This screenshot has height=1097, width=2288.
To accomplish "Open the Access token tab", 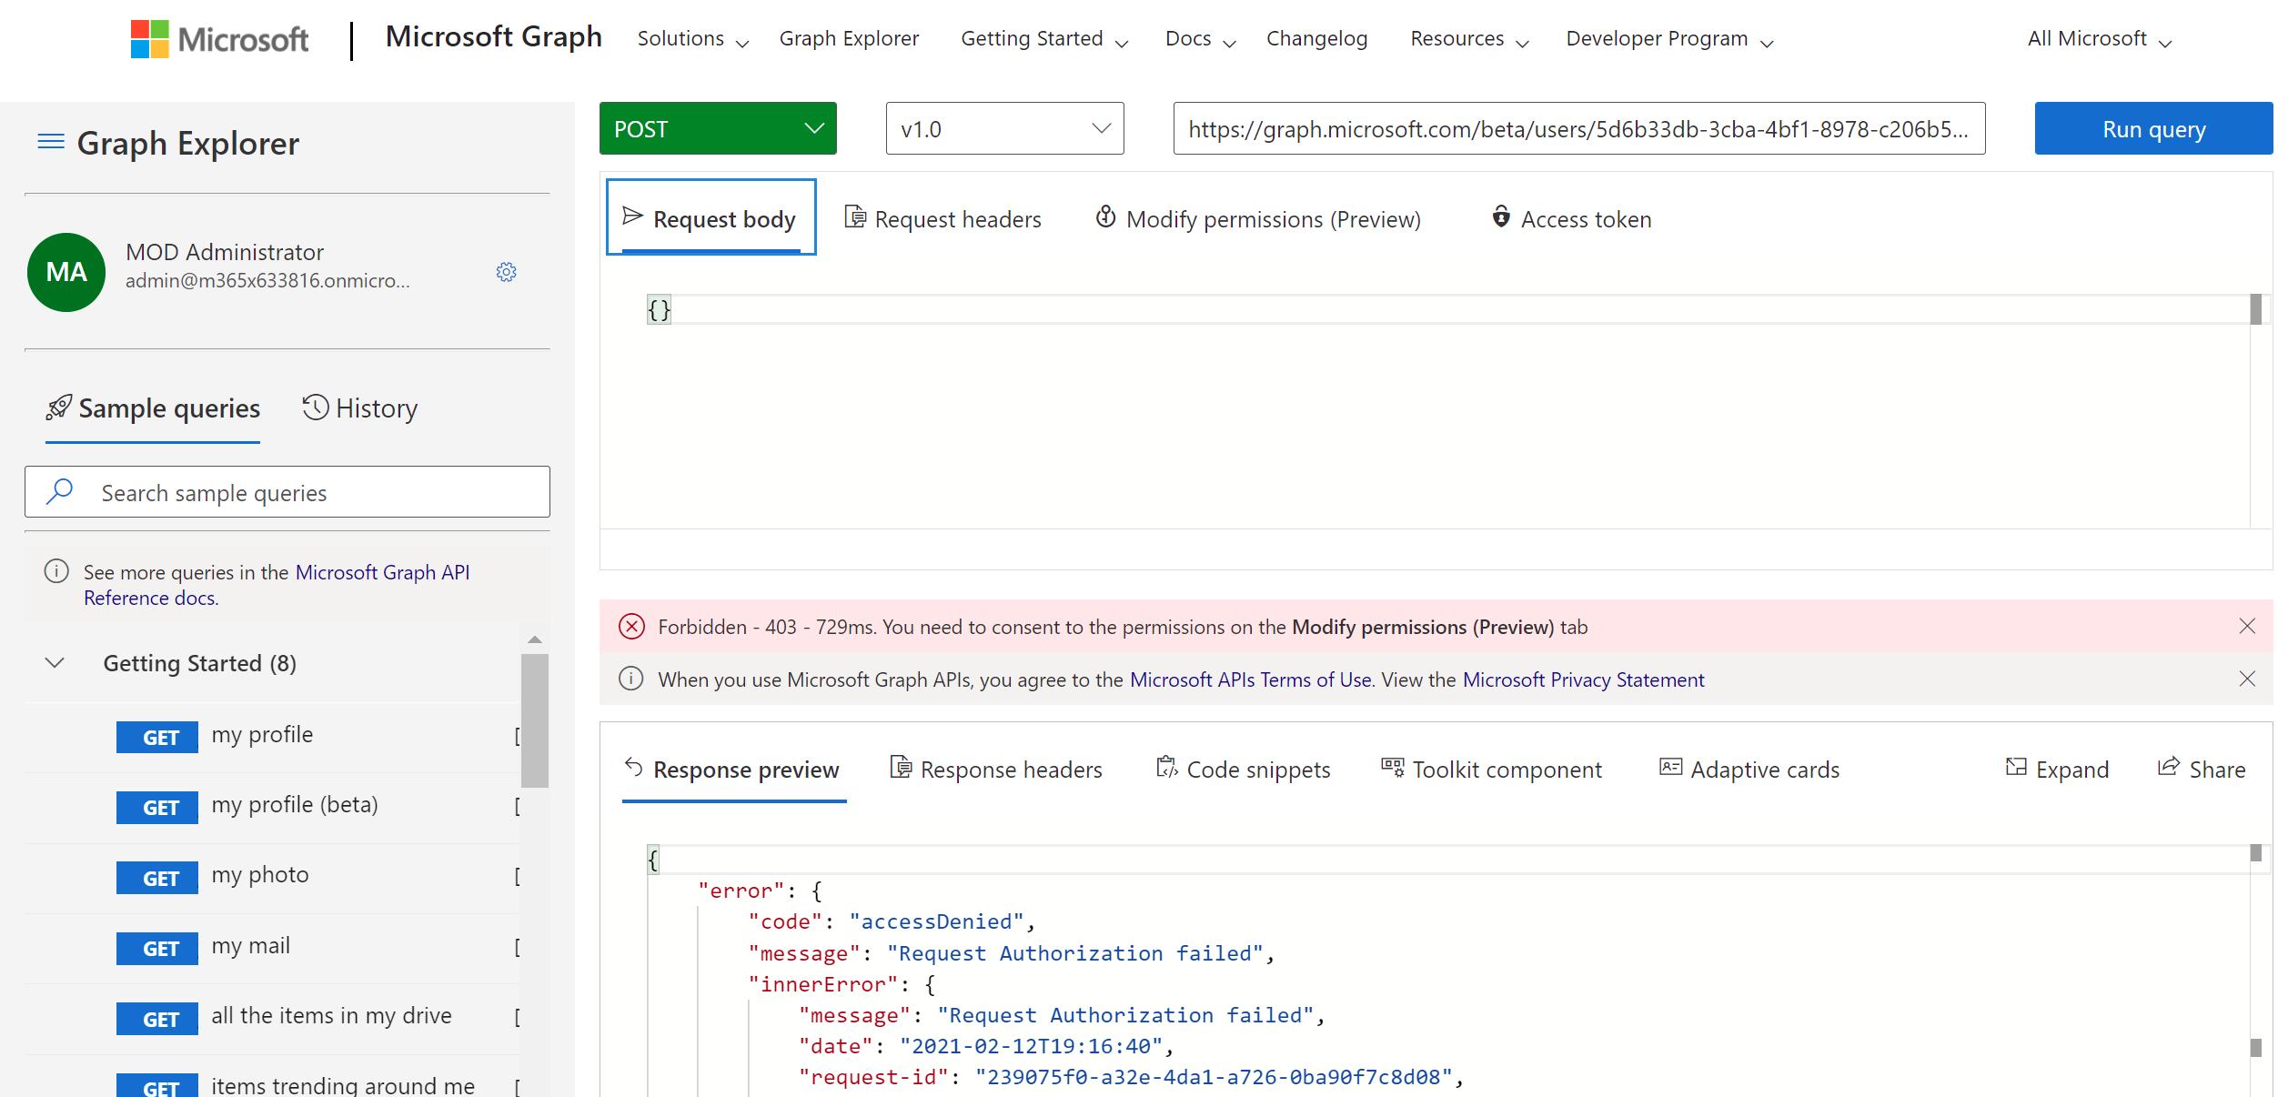I will click(x=1571, y=219).
